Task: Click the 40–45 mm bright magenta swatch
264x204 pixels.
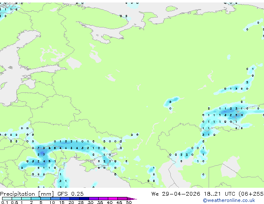Action: pyautogui.click(x=113, y=199)
